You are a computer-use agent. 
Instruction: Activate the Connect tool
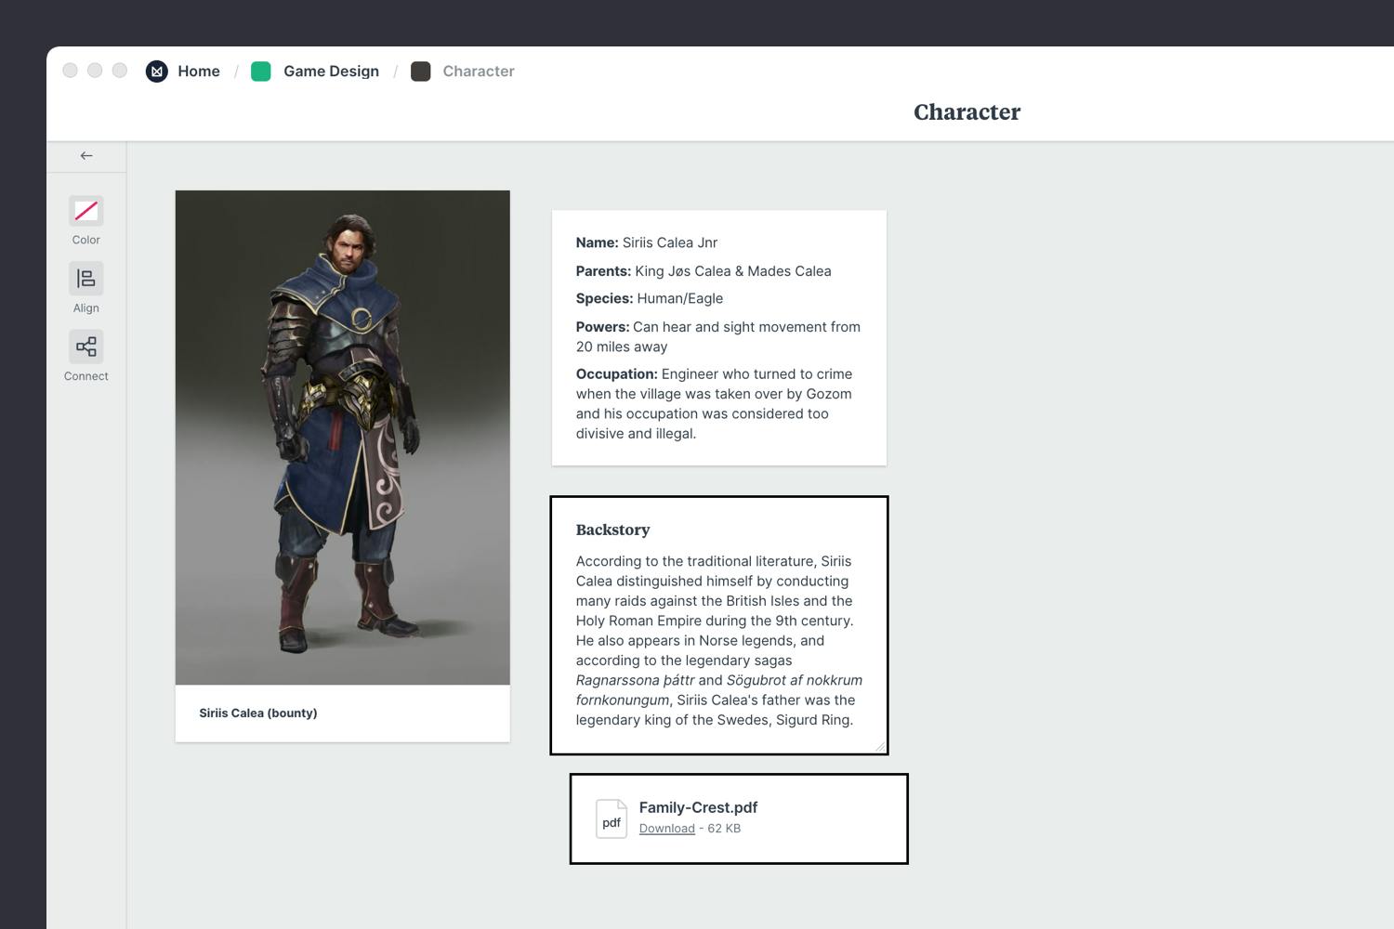point(86,347)
